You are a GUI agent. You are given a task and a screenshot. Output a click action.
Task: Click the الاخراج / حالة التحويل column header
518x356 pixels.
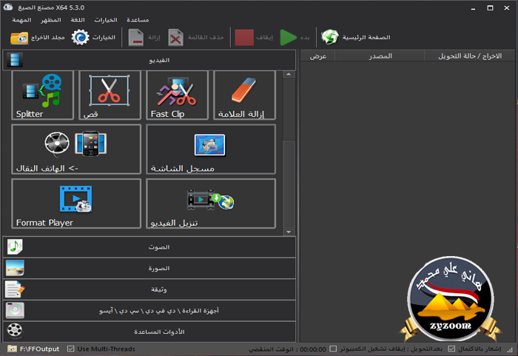(x=470, y=56)
